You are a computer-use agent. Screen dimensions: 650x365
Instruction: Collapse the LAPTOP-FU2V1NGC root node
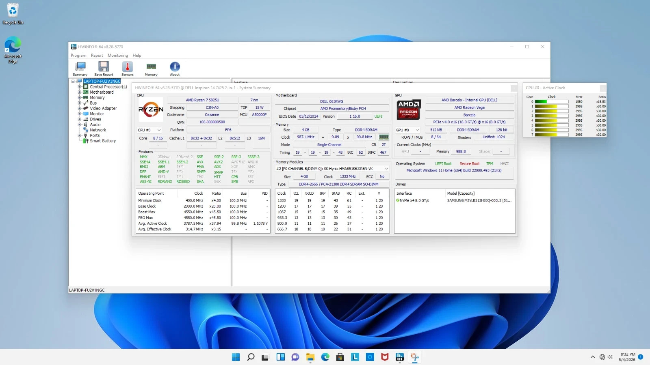tap(73, 81)
